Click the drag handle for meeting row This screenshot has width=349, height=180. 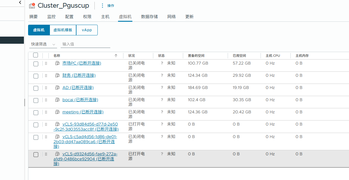tap(46, 112)
